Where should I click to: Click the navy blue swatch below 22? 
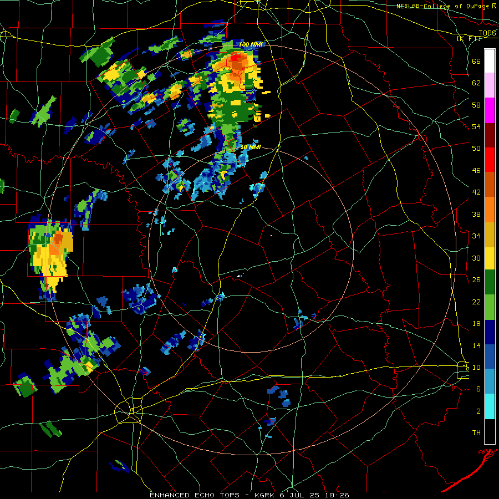(490, 332)
